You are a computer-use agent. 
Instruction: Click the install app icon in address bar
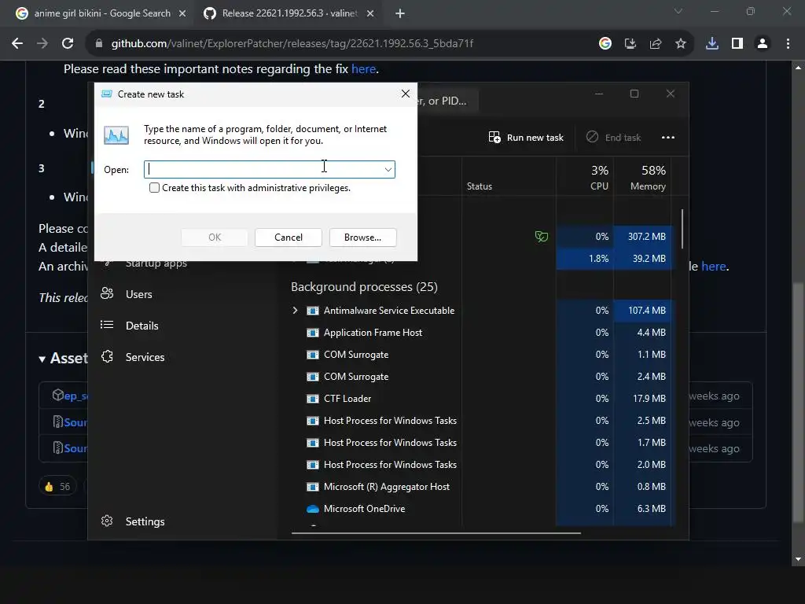click(x=630, y=44)
